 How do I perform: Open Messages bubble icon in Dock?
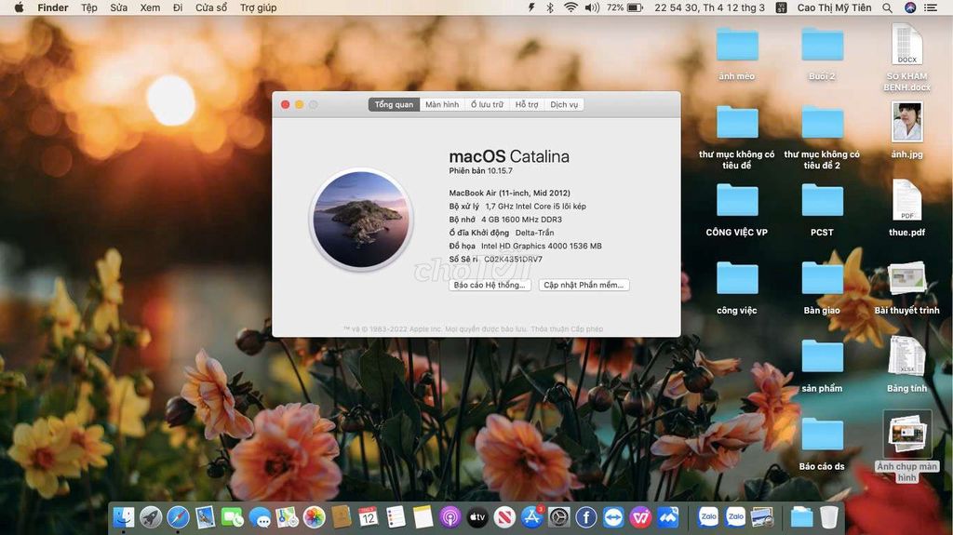[261, 517]
